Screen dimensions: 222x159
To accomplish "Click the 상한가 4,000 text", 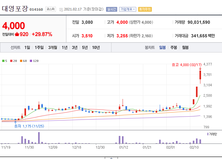I will click(x=141, y=22).
